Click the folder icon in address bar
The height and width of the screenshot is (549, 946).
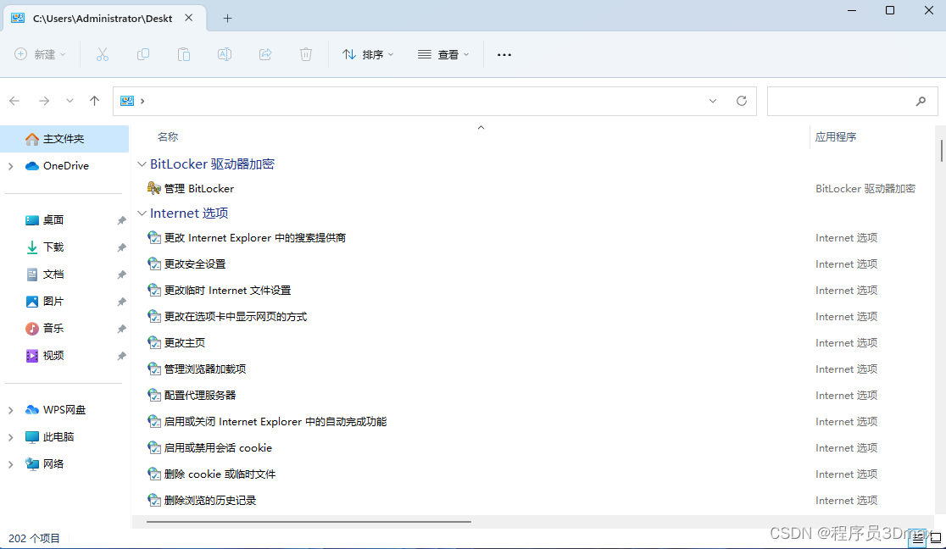(x=126, y=101)
